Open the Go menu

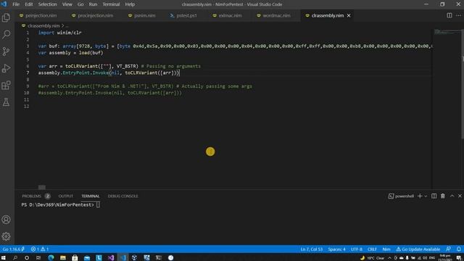(x=80, y=4)
